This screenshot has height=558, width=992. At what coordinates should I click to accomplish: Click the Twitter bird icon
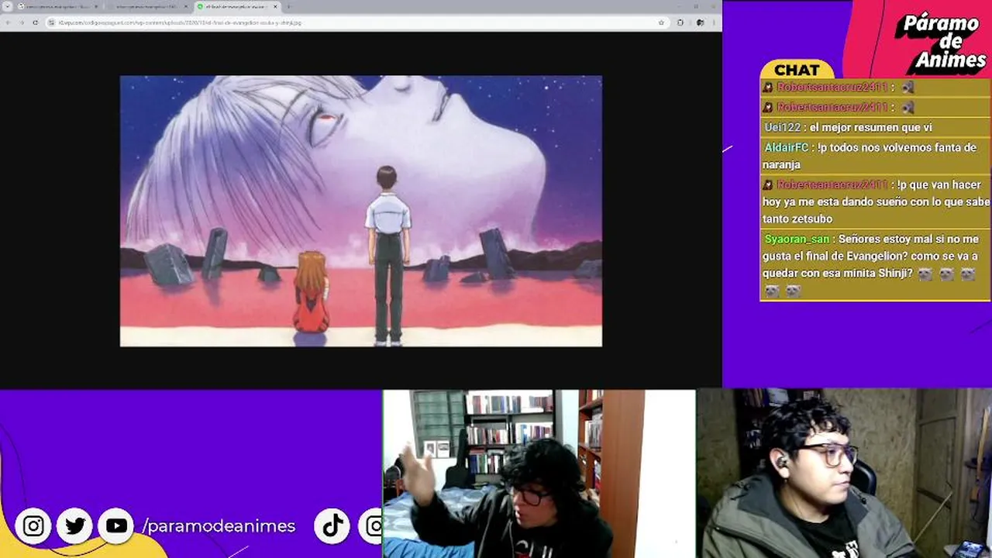point(75,526)
